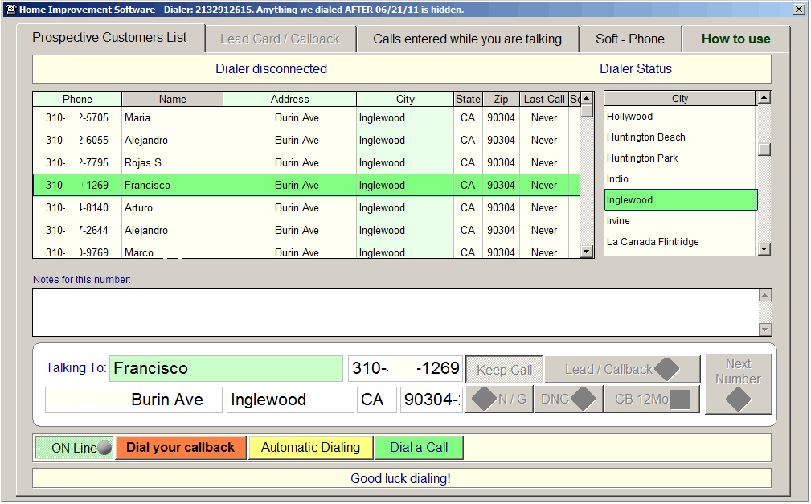Choose La Canada Flintridge in the city list
Screen dimensions: 811x504
click(x=680, y=242)
